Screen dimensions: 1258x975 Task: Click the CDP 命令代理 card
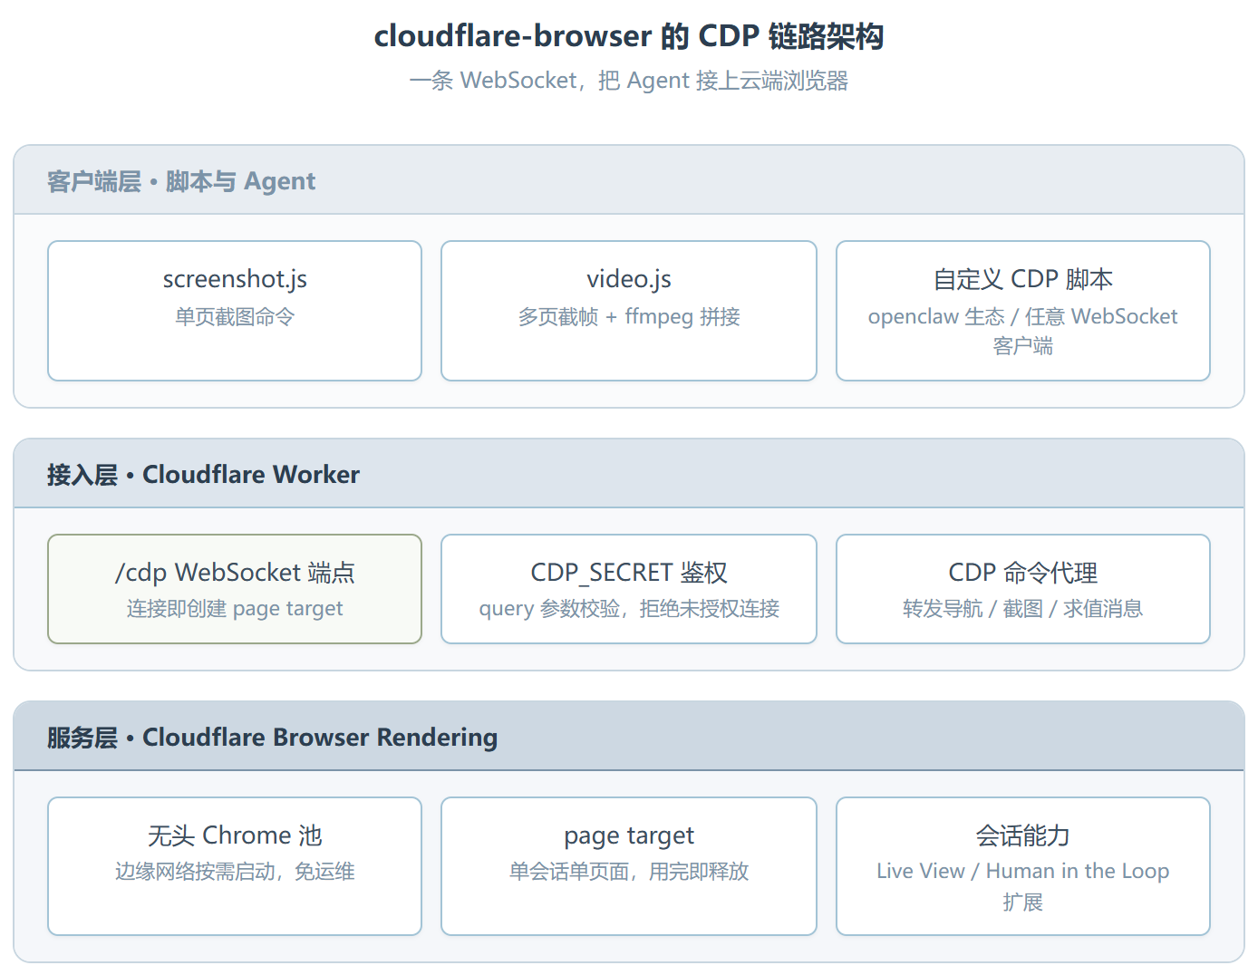1023,589
